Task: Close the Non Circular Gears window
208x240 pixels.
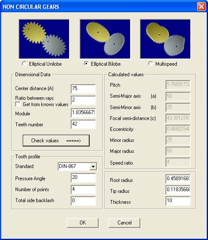Action: click(x=201, y=7)
